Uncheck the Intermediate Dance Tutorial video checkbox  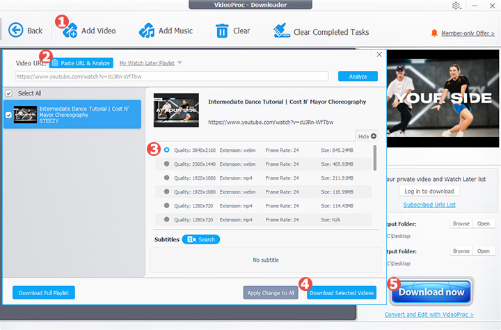point(8,115)
